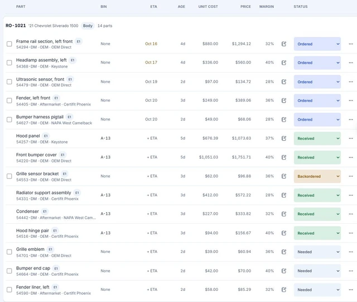
Task: Click the $1,751.71 price cell
Action: (x=242, y=157)
